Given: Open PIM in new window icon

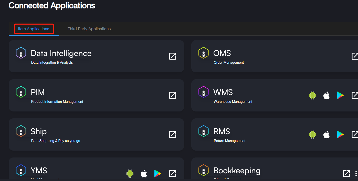Looking at the screenshot, I should pyautogui.click(x=173, y=95).
